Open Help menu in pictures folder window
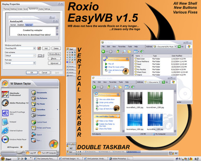Viewport: 201px width, 161px height. [127, 82]
